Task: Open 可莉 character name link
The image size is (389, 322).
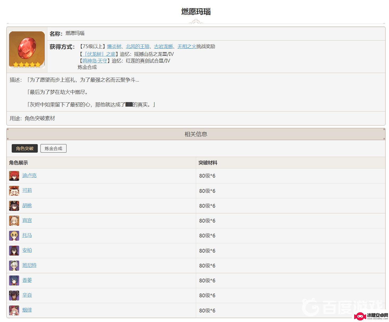Action: pyautogui.click(x=27, y=190)
